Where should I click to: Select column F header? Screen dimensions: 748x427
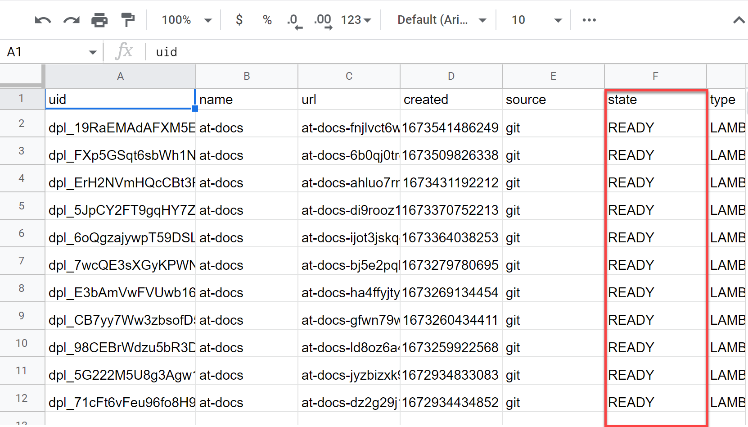[655, 77]
